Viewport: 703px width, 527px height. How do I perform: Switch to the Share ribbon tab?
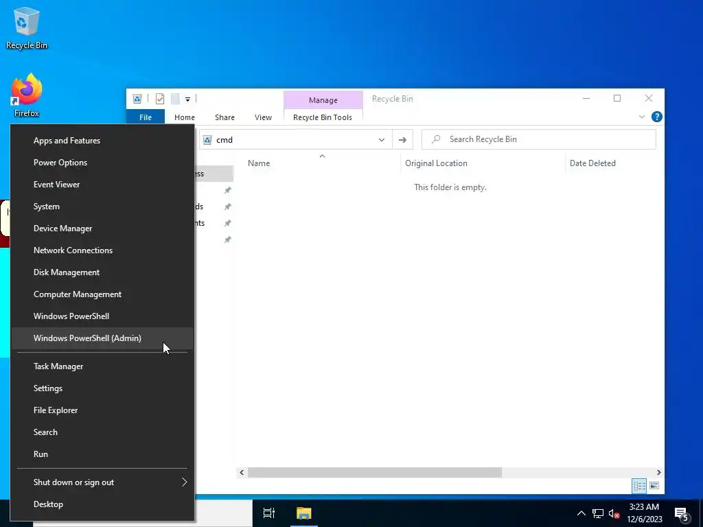pos(224,117)
